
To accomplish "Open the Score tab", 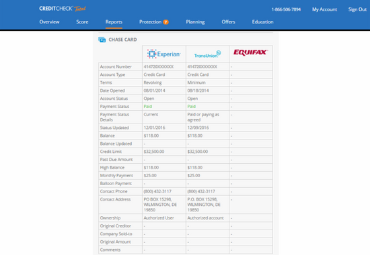I will click(82, 22).
